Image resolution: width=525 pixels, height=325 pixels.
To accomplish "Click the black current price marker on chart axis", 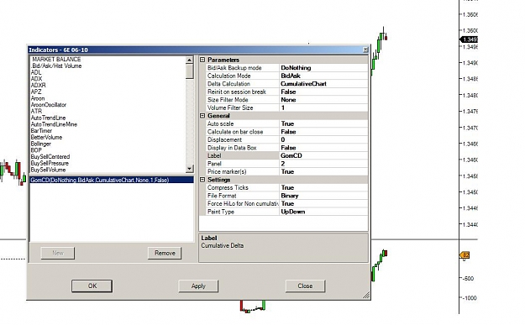I will (469, 39).
